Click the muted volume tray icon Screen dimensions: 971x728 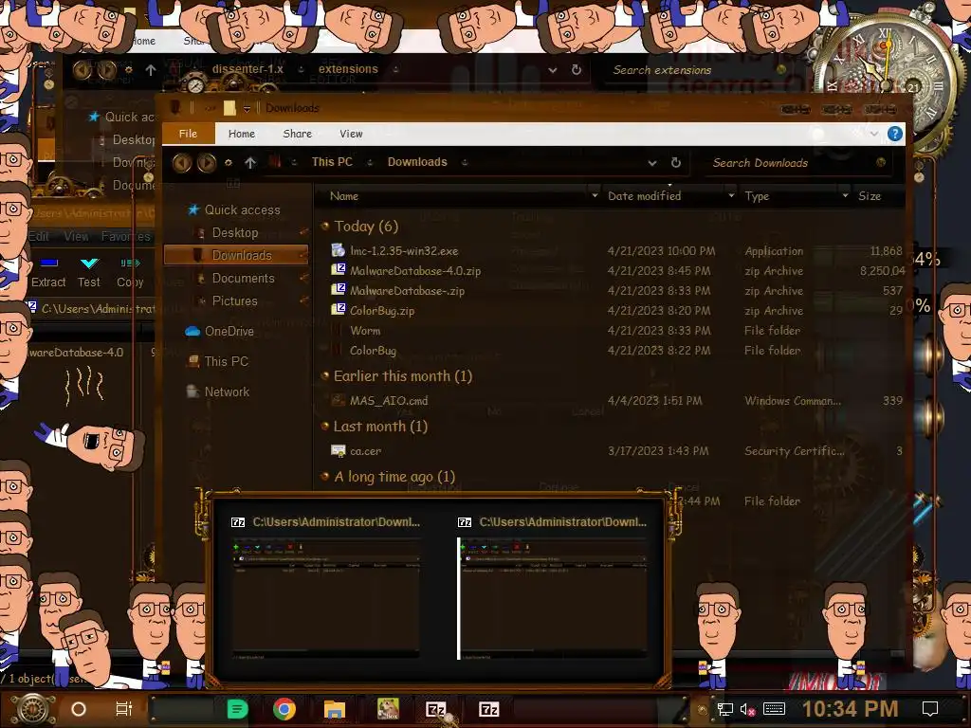tap(748, 709)
